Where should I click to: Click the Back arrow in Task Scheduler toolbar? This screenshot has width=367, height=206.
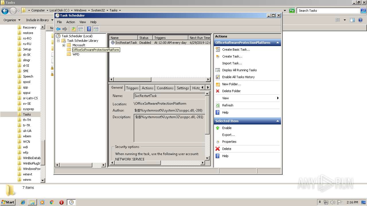click(x=58, y=29)
